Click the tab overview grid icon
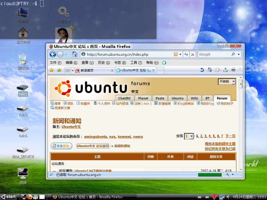The height and width of the screenshot is (200, 267). click(x=68, y=70)
